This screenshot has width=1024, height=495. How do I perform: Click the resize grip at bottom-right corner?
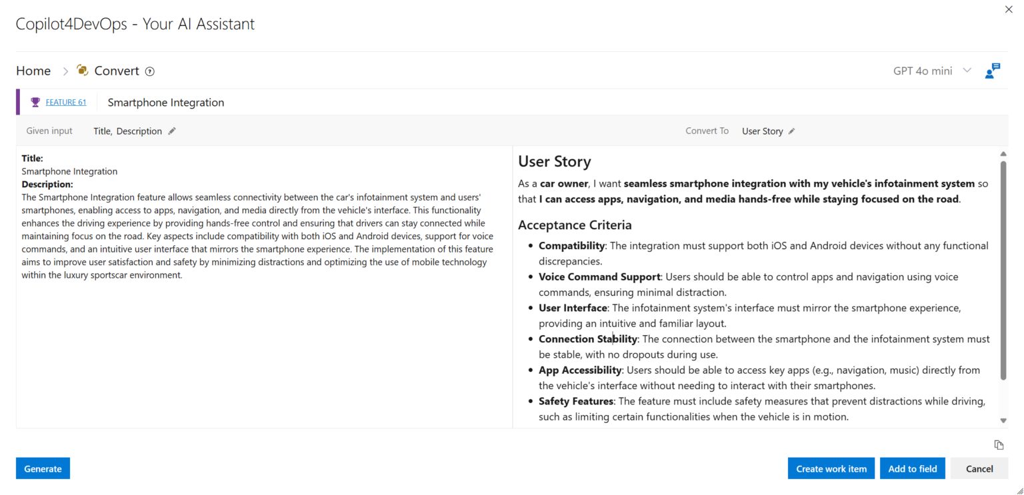coord(1019,490)
